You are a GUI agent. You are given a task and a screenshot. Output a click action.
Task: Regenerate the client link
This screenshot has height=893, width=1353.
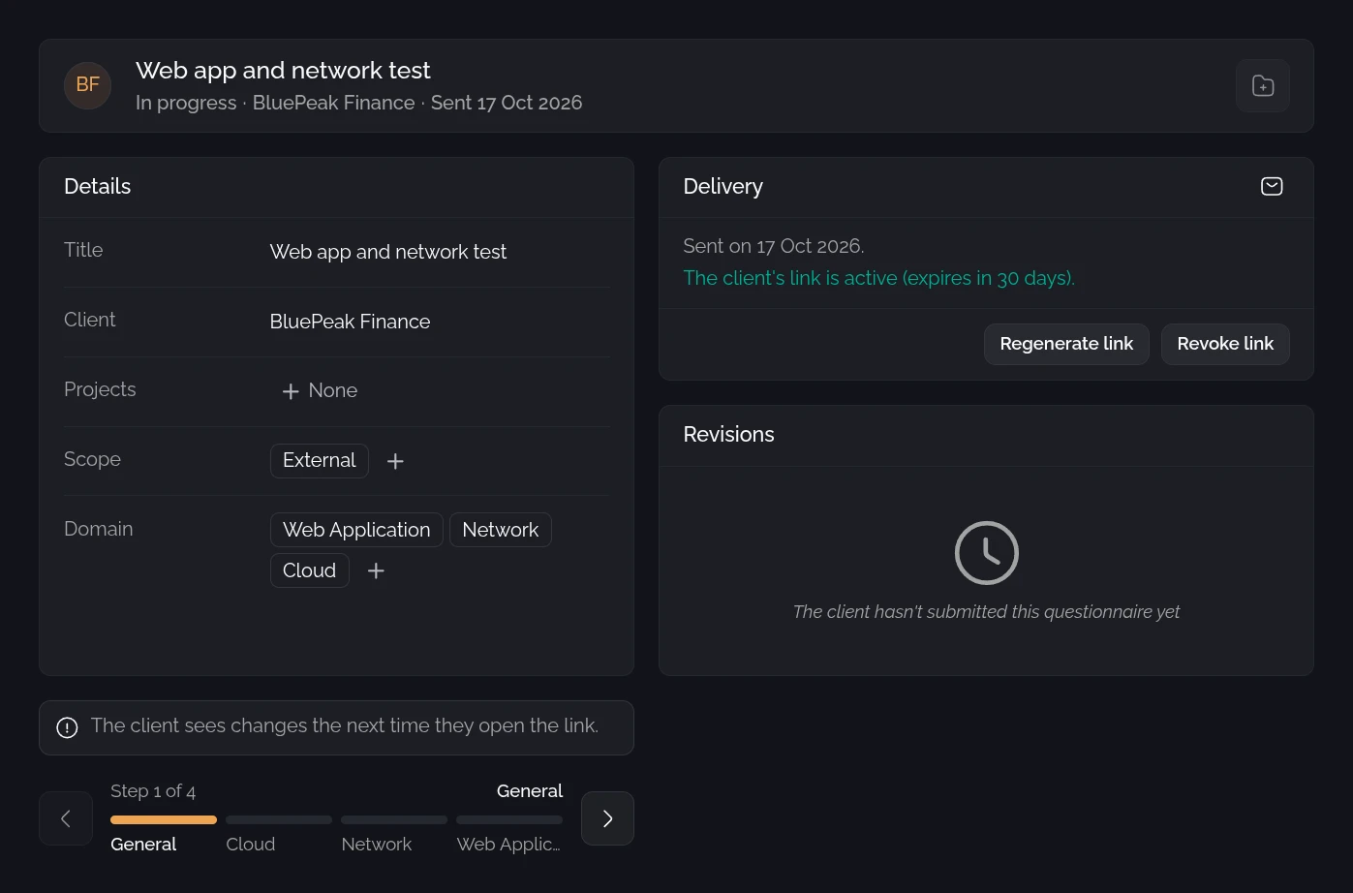(1066, 344)
